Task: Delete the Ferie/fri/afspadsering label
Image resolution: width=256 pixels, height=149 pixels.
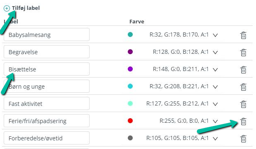Action: click(243, 121)
